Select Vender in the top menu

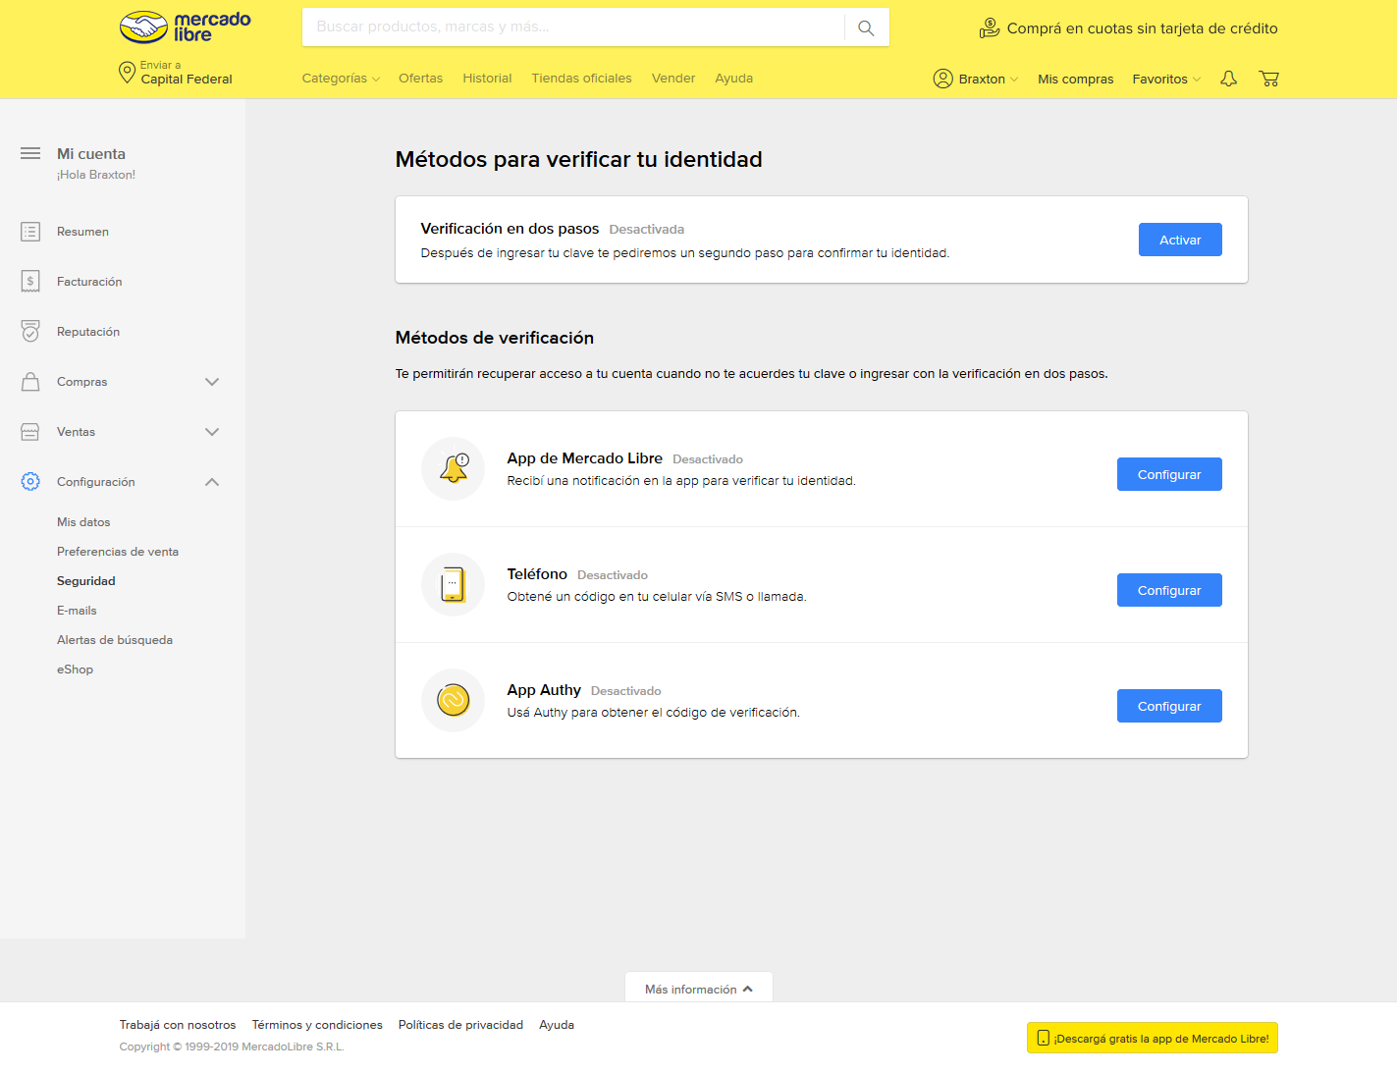(673, 79)
